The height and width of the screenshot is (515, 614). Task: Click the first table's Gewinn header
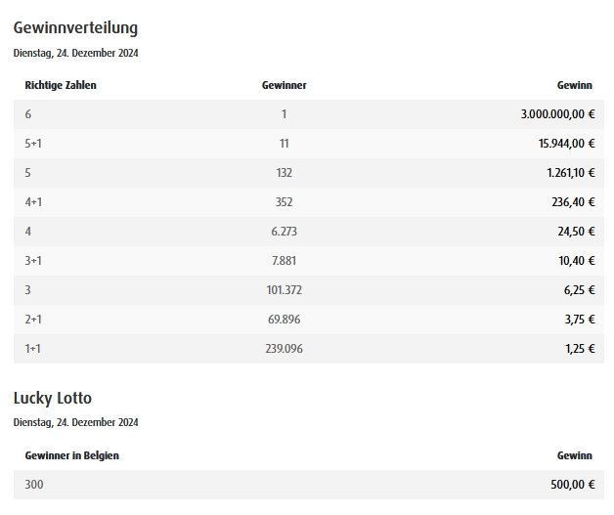[x=574, y=85]
